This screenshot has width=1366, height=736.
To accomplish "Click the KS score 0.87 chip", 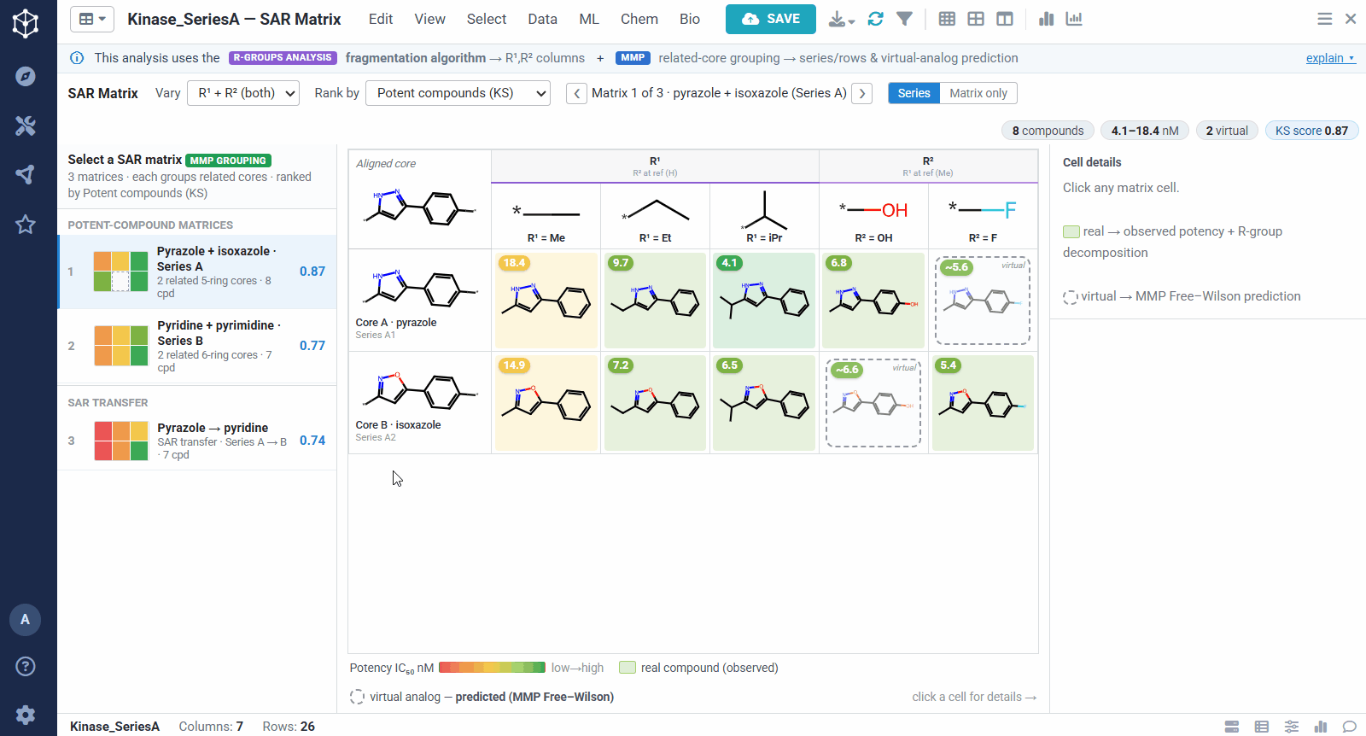I will (x=1311, y=131).
